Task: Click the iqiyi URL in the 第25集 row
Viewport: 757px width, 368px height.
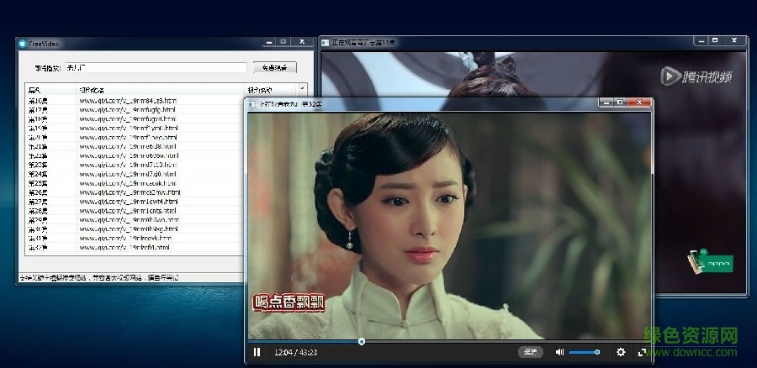Action: point(128,183)
